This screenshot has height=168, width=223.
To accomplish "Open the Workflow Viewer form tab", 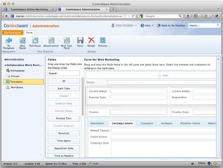I will click(190, 123).
